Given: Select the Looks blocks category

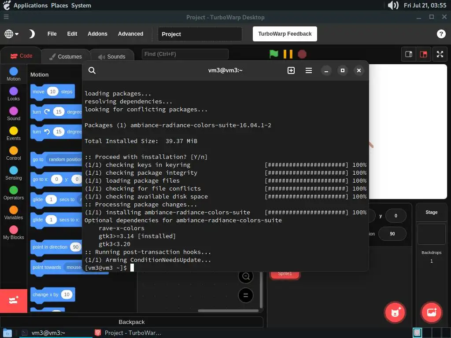Looking at the screenshot, I should [14, 94].
